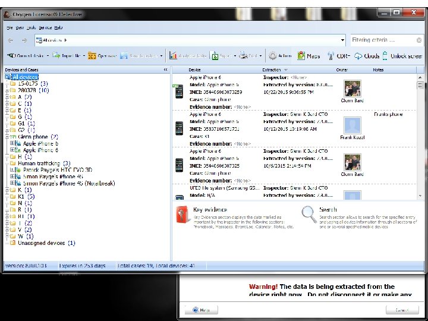428x321 pixels.
Task: Open the Tools menu
Action: [31, 27]
